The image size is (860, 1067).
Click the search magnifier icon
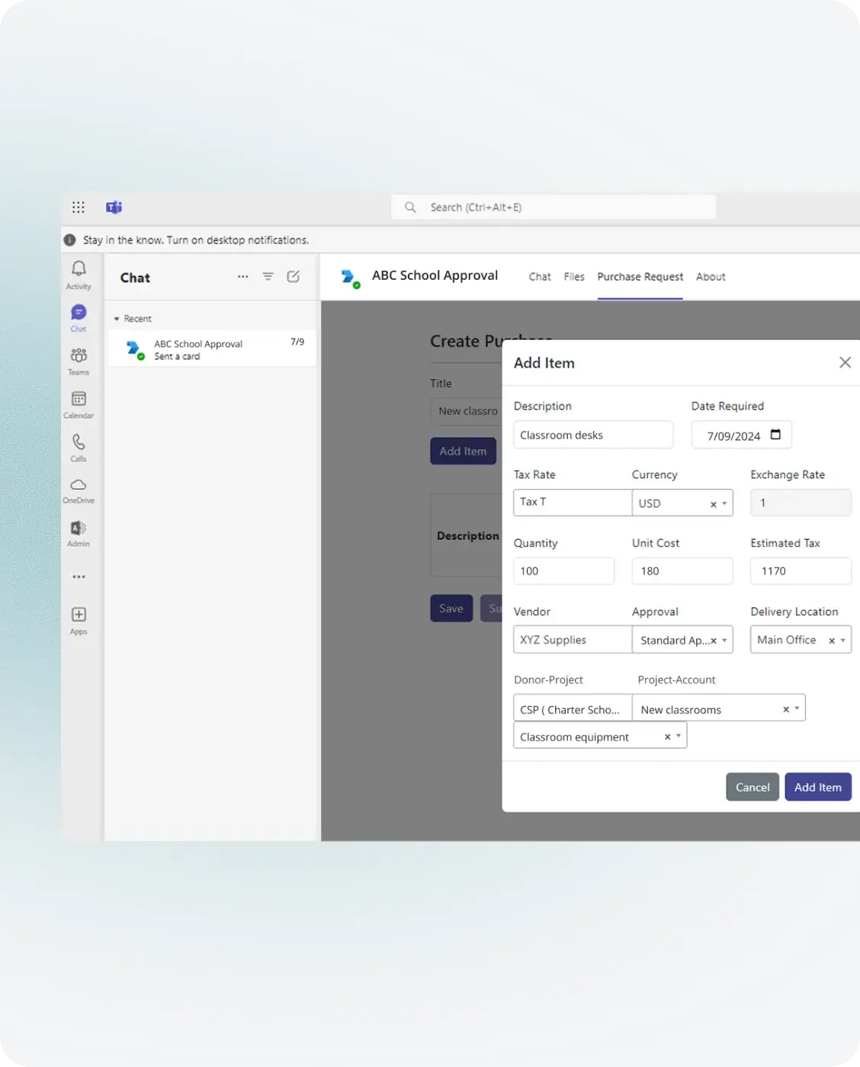click(410, 207)
